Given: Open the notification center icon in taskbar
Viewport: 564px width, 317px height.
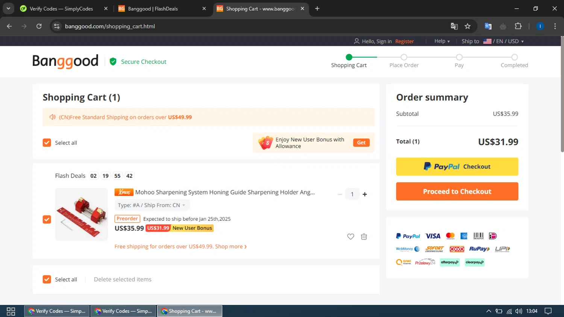Looking at the screenshot, I should 548,311.
